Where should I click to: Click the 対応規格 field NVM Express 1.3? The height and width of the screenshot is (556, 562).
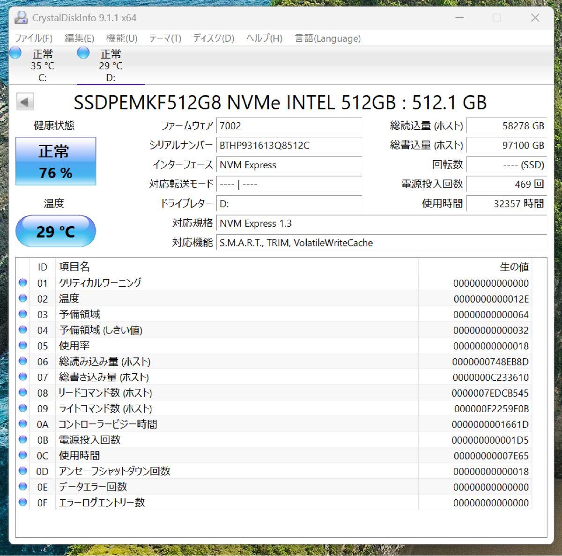(382, 223)
